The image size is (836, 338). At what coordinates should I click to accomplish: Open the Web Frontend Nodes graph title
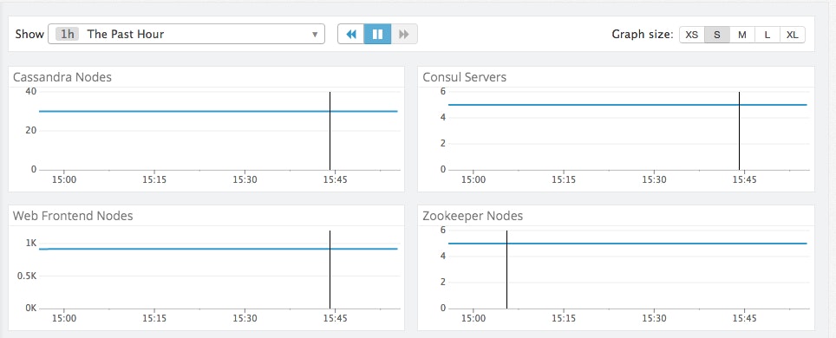point(73,216)
